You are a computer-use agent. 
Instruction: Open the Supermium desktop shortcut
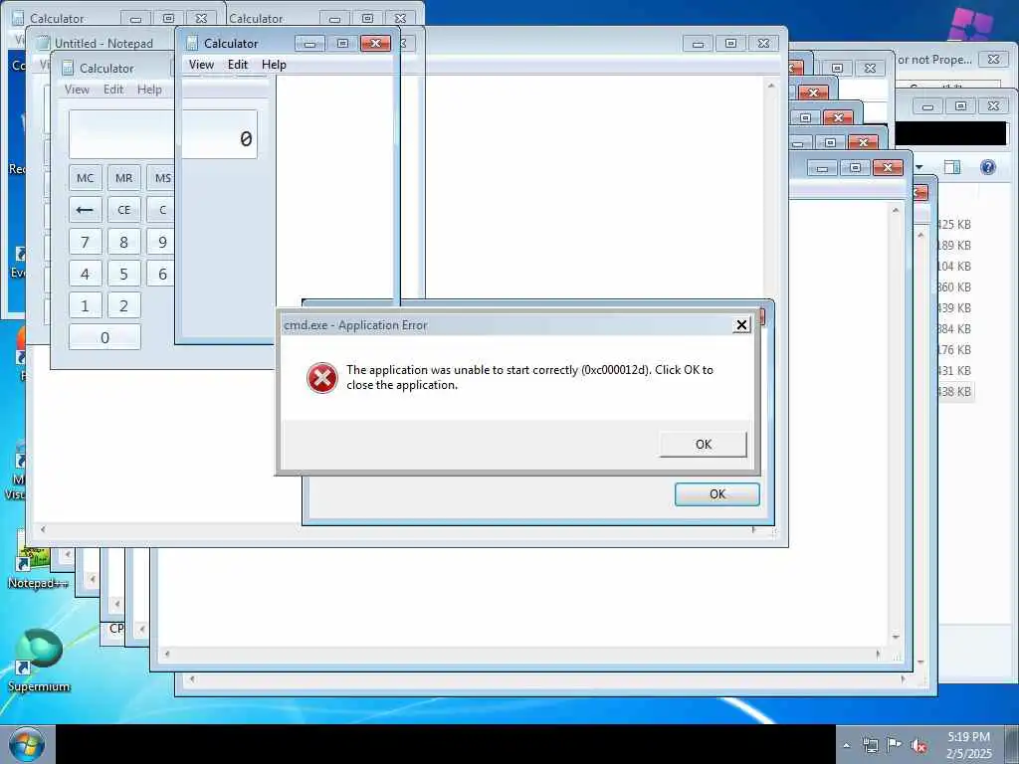tap(39, 660)
